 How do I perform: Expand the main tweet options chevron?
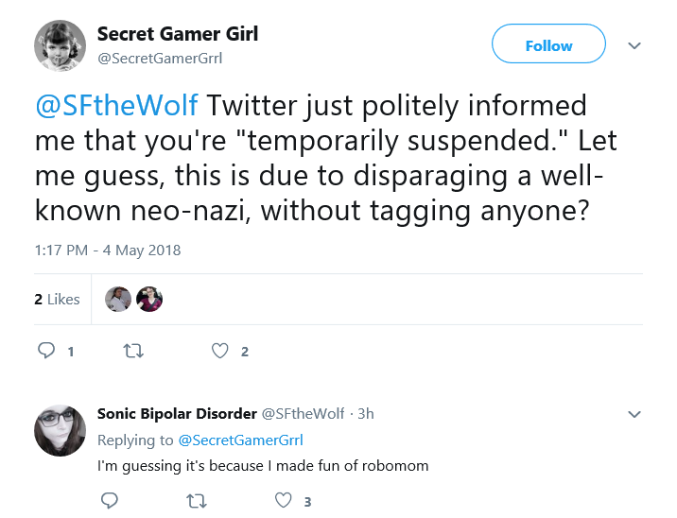(x=634, y=45)
